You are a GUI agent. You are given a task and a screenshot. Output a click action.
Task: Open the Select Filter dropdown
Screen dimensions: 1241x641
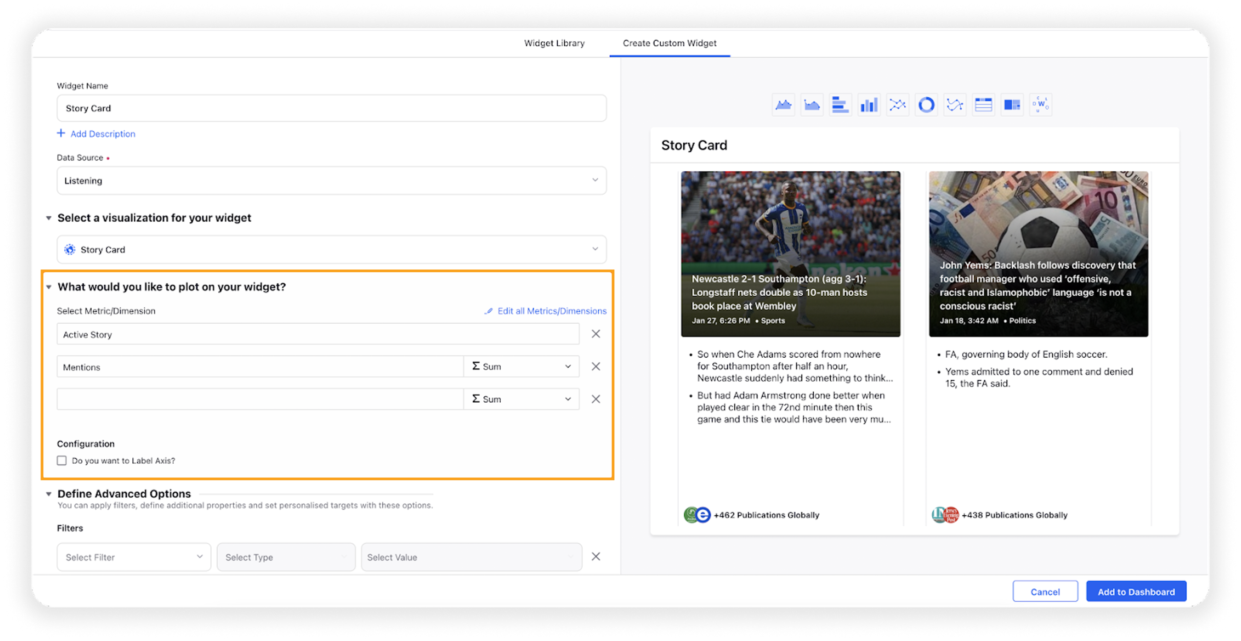tap(134, 557)
